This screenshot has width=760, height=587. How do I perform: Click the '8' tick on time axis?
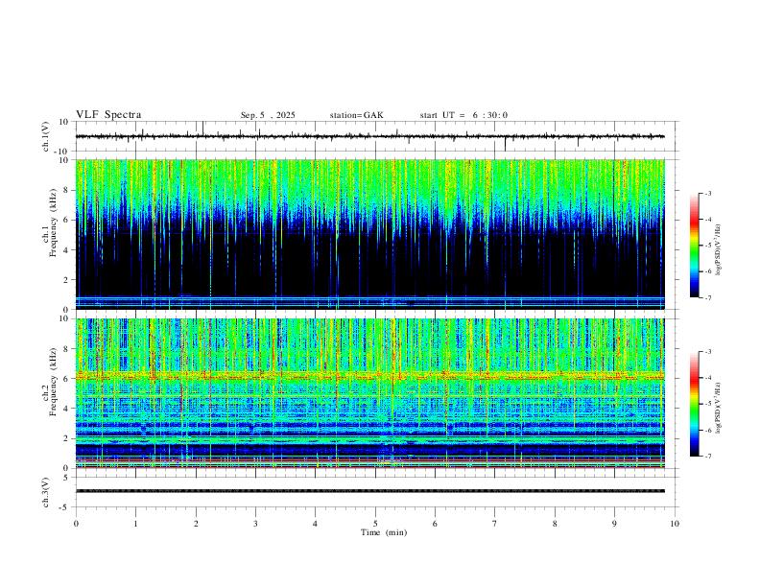pos(555,524)
